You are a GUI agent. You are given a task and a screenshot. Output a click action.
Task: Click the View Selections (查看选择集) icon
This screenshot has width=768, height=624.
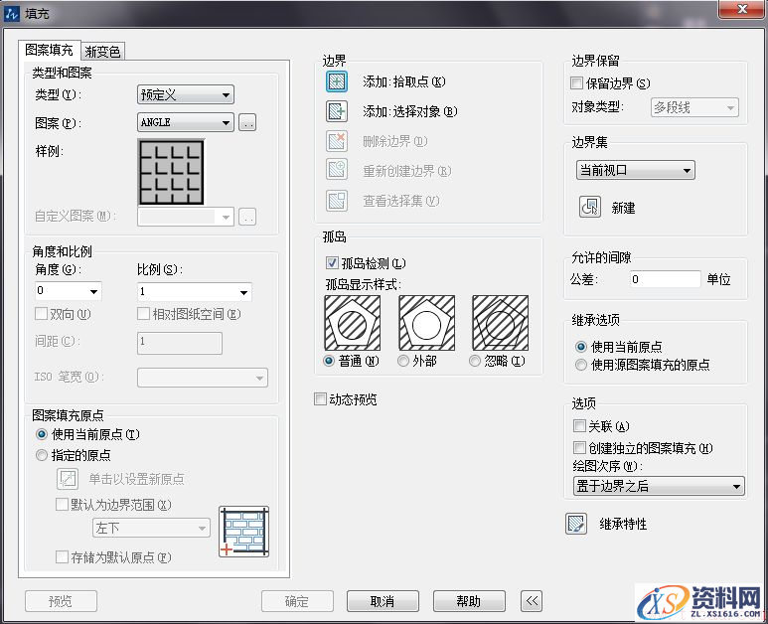pos(337,201)
